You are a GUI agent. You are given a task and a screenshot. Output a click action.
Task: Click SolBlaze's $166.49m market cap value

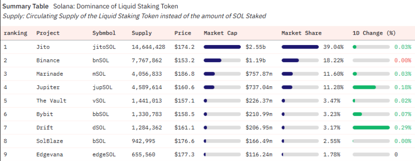tap(259, 141)
